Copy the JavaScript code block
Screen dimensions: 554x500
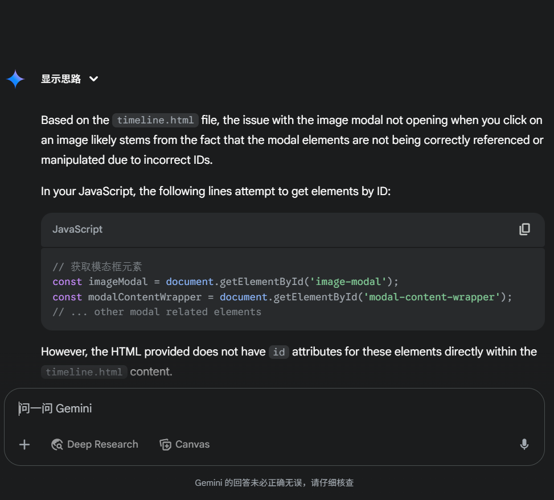click(x=524, y=229)
